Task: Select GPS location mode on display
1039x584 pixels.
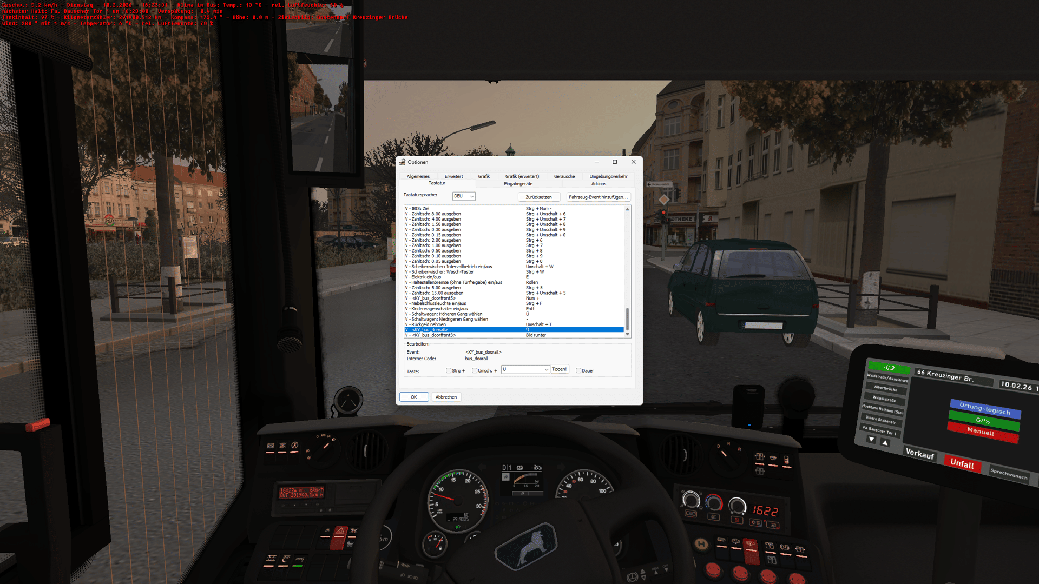Action: pyautogui.click(x=983, y=421)
